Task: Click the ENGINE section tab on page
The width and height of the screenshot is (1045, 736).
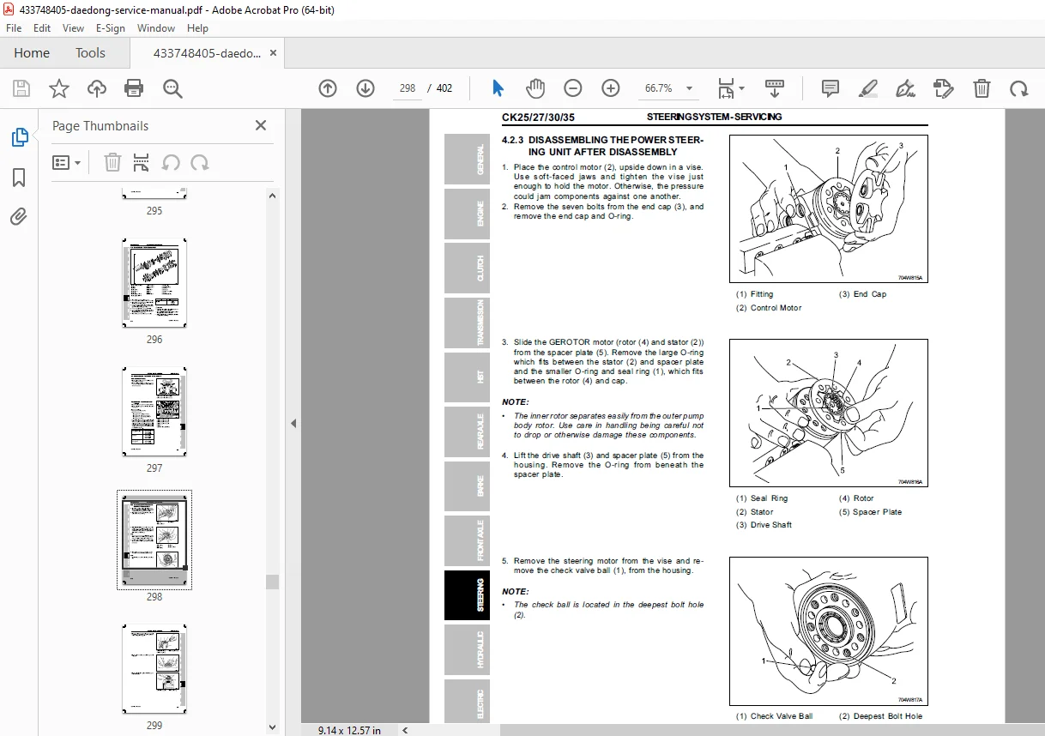Action: tap(467, 214)
